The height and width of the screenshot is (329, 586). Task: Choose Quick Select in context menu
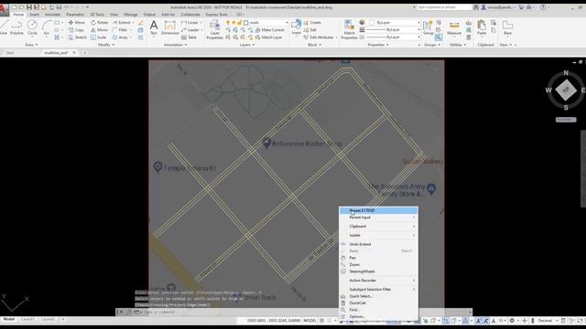378,296
